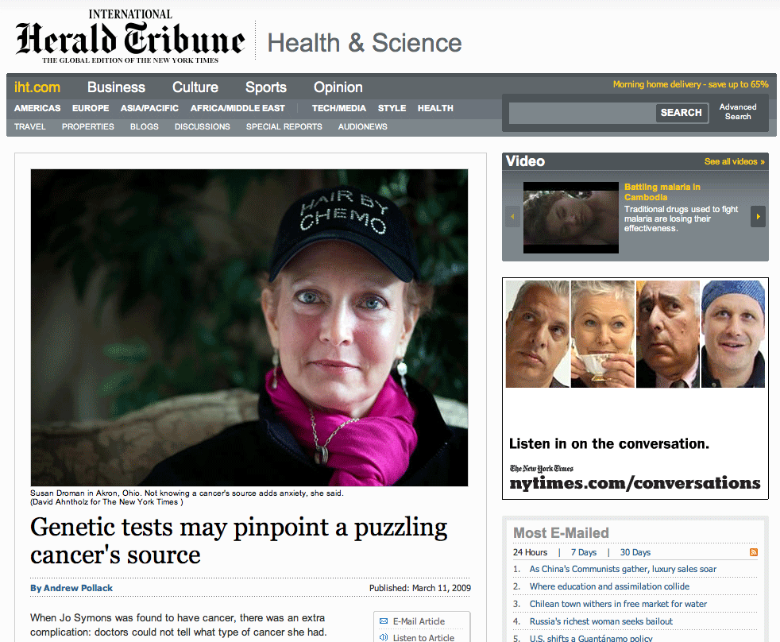The image size is (780, 642).
Task: Open the Advanced Search link
Action: 738,111
